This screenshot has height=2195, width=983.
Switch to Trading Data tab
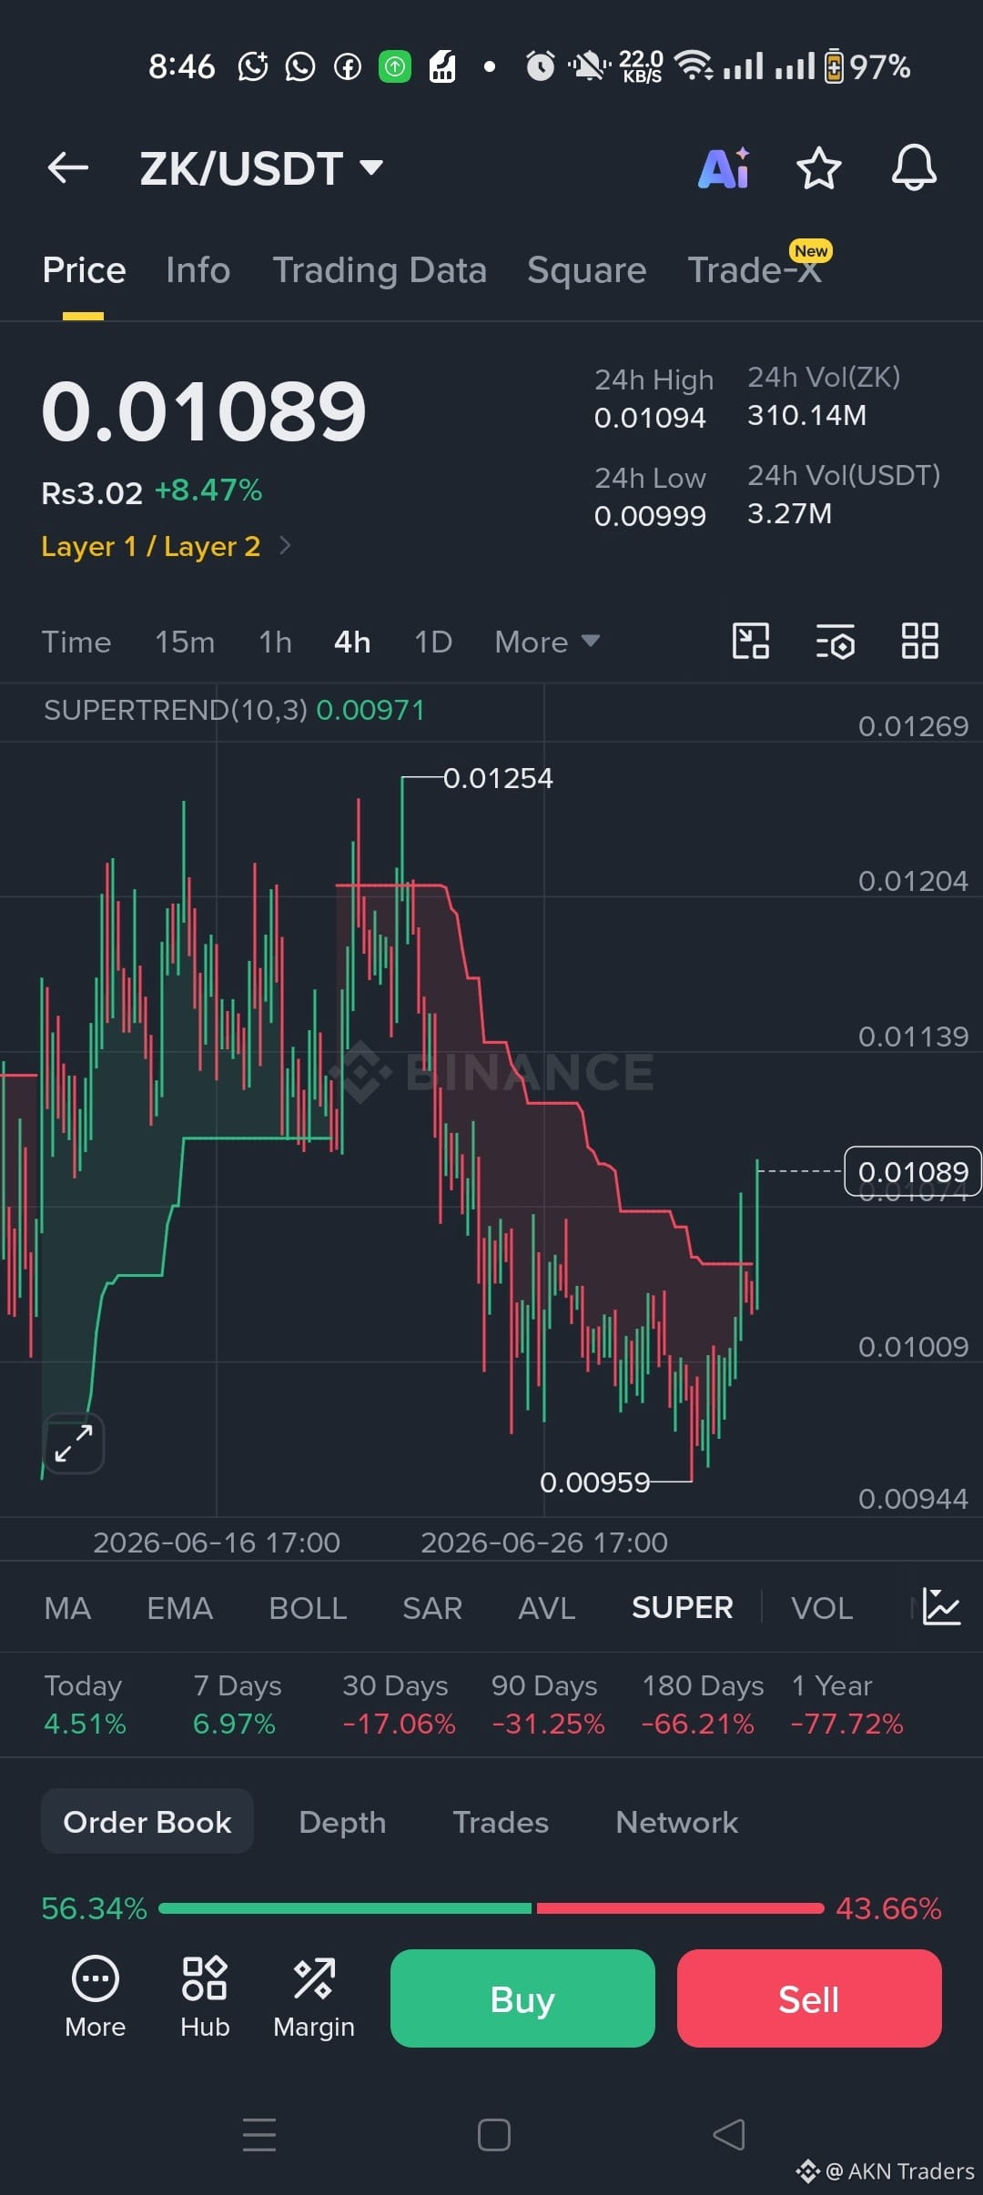380,270
